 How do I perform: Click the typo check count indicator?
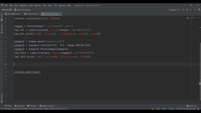point(193,18)
